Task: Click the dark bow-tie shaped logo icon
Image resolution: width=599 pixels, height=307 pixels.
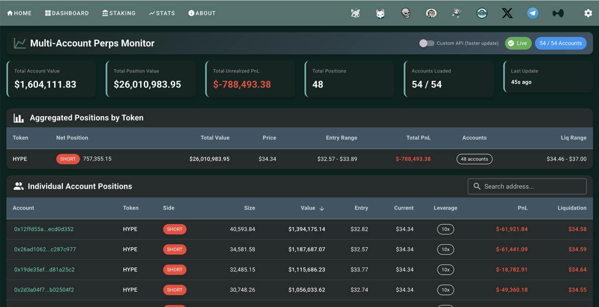Action: pyautogui.click(x=558, y=13)
